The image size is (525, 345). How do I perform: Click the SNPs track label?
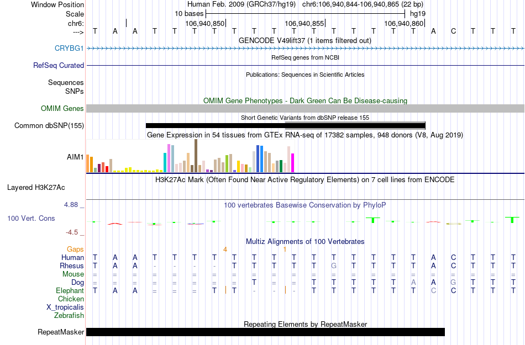[x=75, y=91]
